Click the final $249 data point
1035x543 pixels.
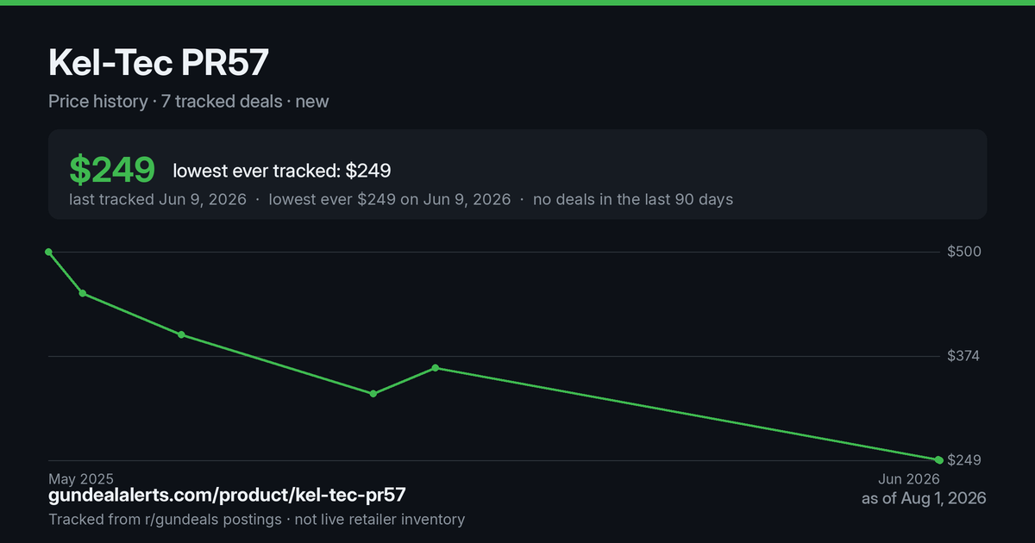[x=938, y=460]
